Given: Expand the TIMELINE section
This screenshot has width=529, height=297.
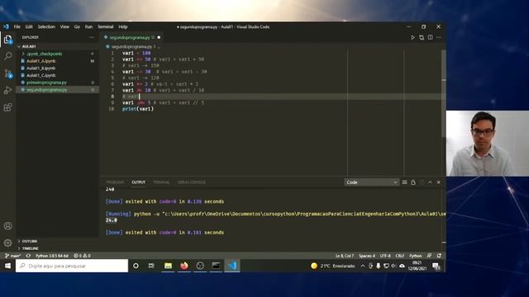Looking at the screenshot, I should 30,248.
